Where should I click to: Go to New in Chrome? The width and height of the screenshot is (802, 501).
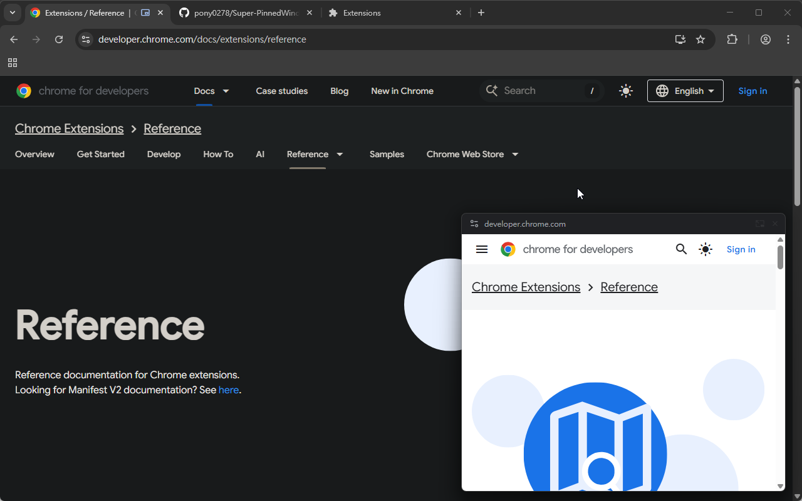pyautogui.click(x=402, y=91)
